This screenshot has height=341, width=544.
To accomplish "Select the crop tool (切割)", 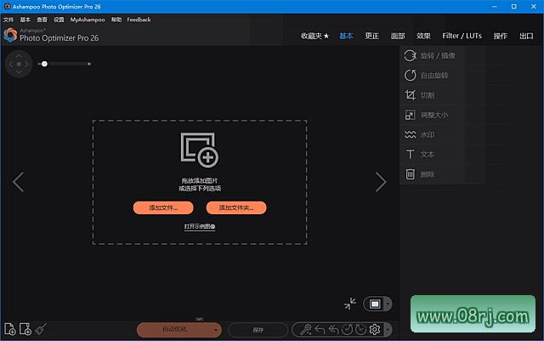I will (x=411, y=95).
